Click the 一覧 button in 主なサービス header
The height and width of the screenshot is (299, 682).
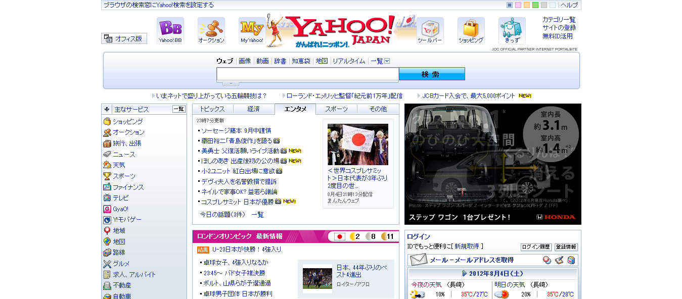tap(179, 109)
